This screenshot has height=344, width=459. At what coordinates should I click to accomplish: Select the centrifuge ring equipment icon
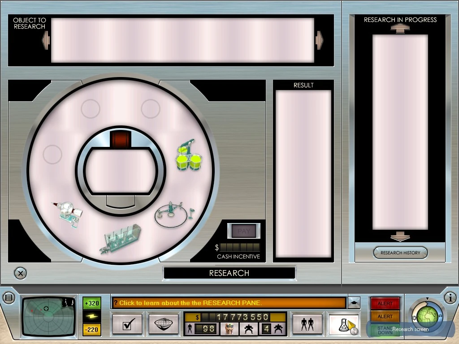coord(174,215)
